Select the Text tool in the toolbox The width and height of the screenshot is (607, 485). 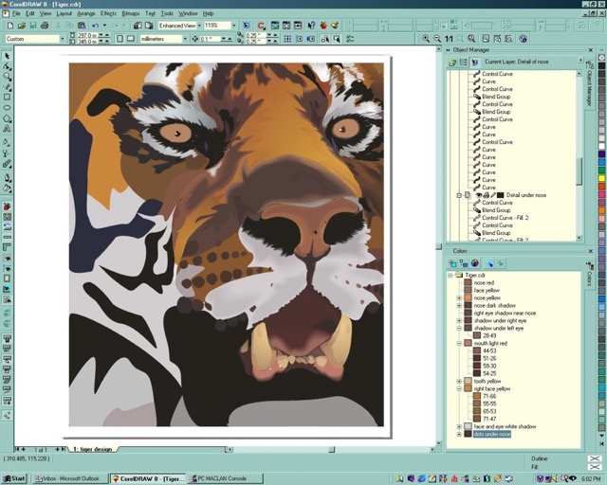[x=7, y=129]
